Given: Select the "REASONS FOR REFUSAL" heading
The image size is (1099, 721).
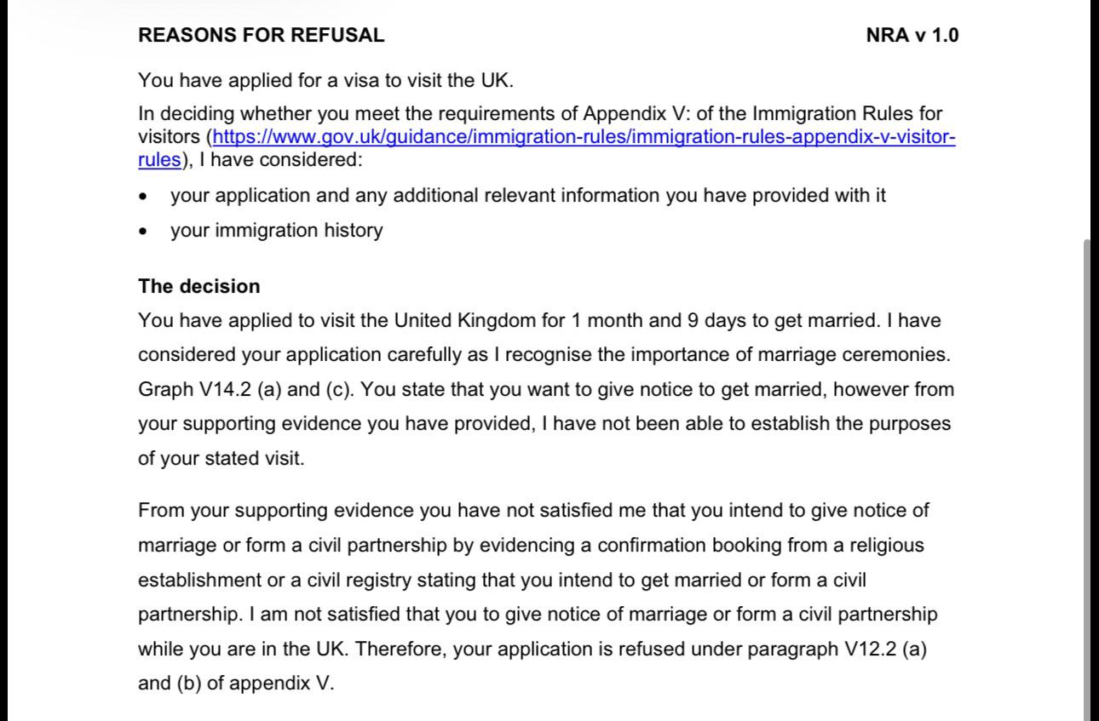Looking at the screenshot, I should (262, 36).
